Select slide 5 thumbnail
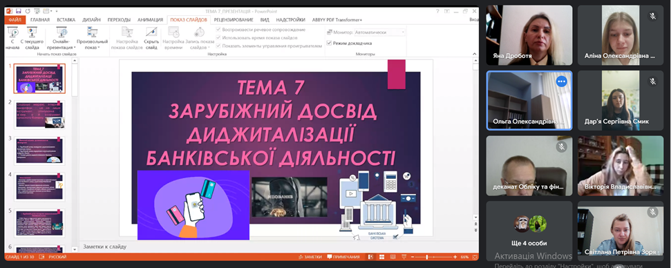671x268 pixels. tap(39, 223)
